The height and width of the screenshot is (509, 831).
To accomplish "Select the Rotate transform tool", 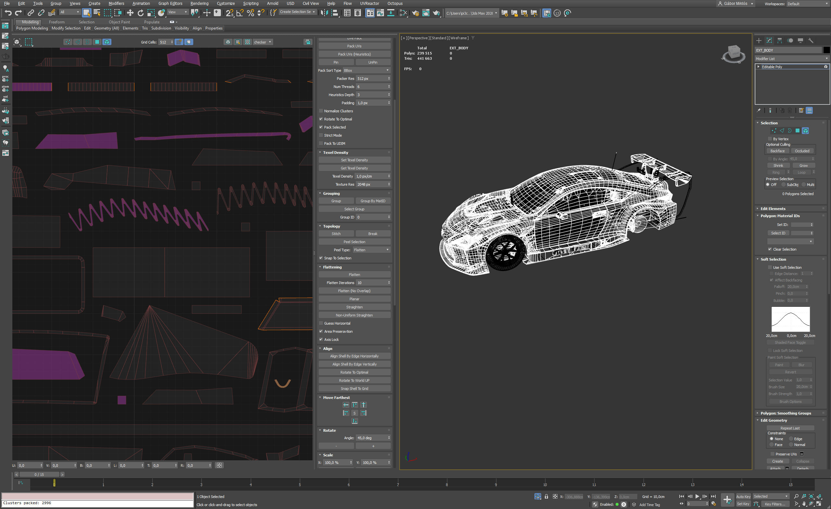I will pyautogui.click(x=141, y=13).
